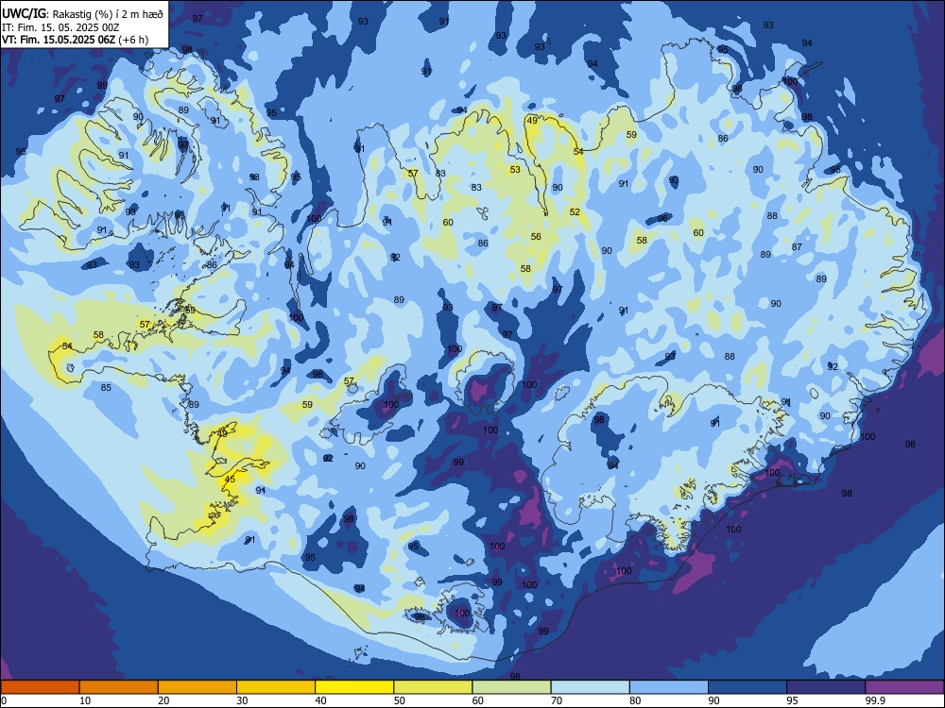Click the humidity value '85' on the map
Viewport: 945px width, 708px height.
pos(106,387)
